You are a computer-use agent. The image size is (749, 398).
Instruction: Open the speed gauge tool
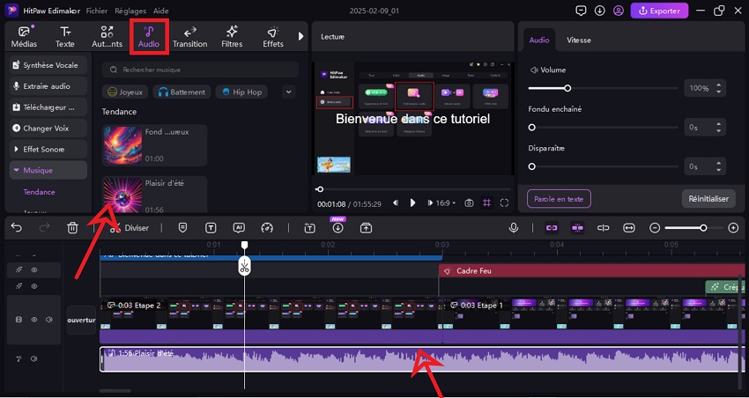(267, 228)
